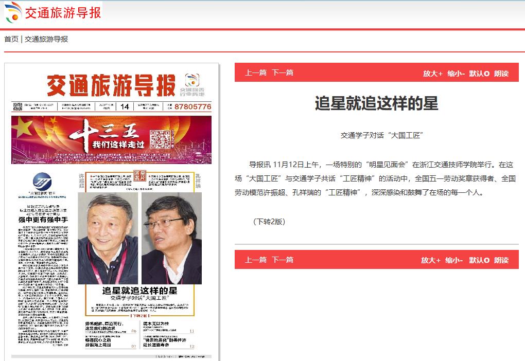Open the 畅通民心之路 teaser
This screenshot has width=525, height=361.
98,342
